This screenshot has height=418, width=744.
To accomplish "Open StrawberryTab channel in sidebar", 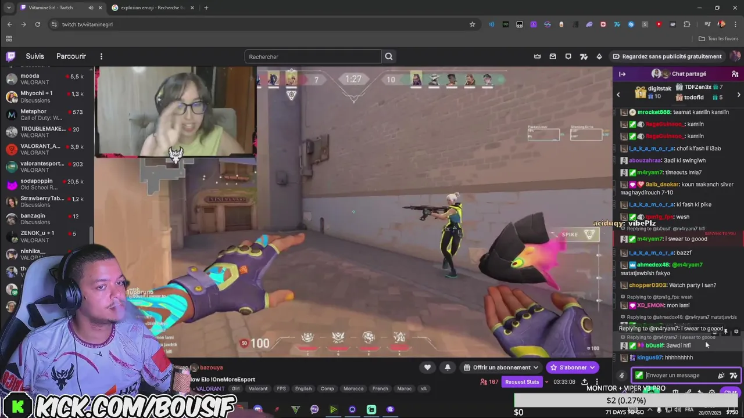I will [46, 201].
